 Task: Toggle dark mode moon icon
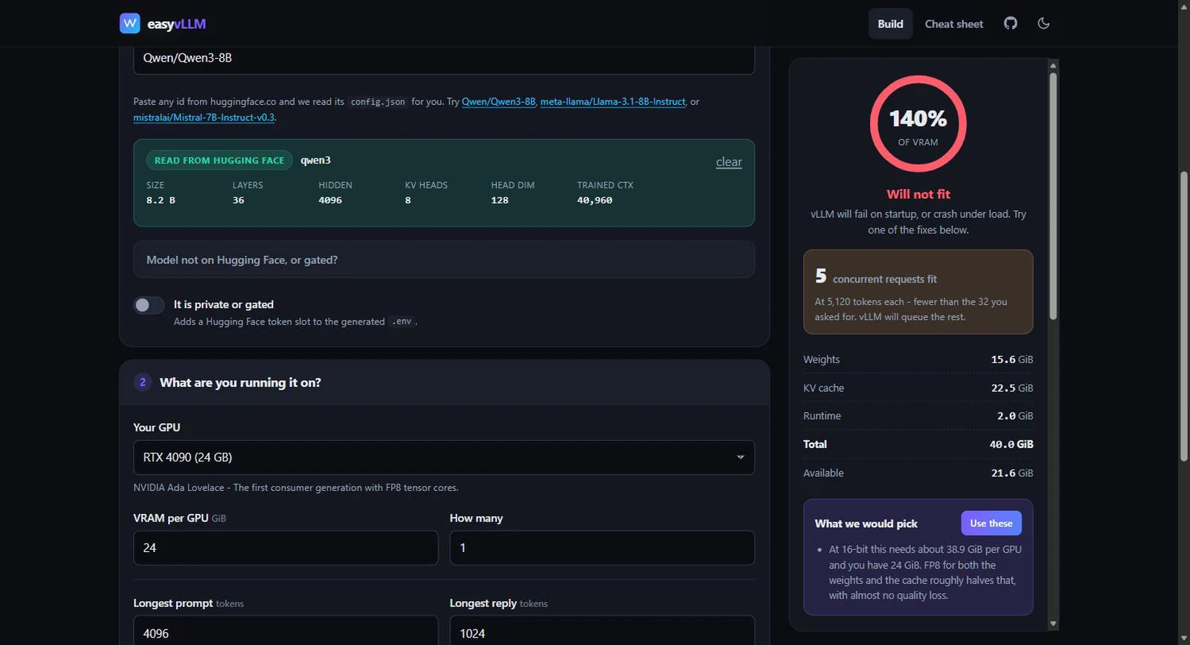(1043, 23)
